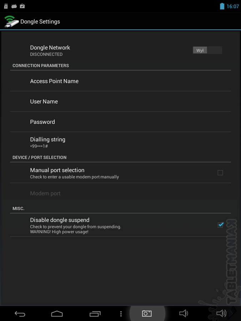Tap the screenshot camera icon
The image size is (241, 321).
(147, 314)
